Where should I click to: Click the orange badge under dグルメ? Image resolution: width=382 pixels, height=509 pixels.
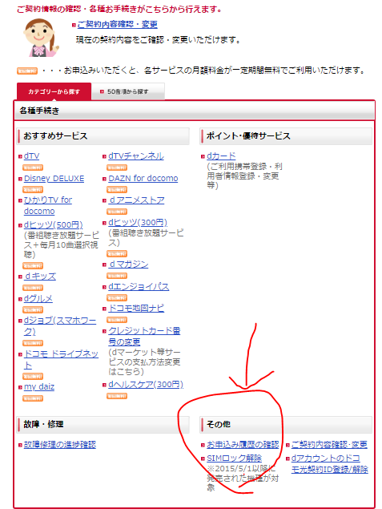(33, 310)
